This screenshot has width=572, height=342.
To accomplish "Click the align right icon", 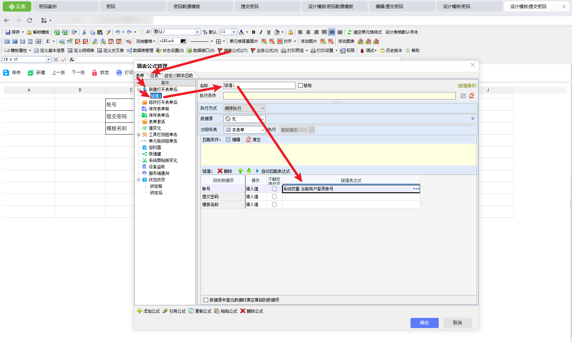I will coord(316,32).
